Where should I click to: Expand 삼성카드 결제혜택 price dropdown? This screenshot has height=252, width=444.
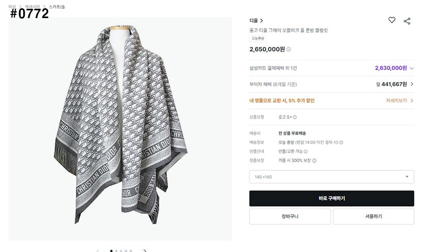click(411, 68)
